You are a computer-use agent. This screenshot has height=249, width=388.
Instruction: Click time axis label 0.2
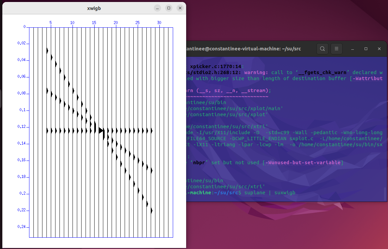22,193
